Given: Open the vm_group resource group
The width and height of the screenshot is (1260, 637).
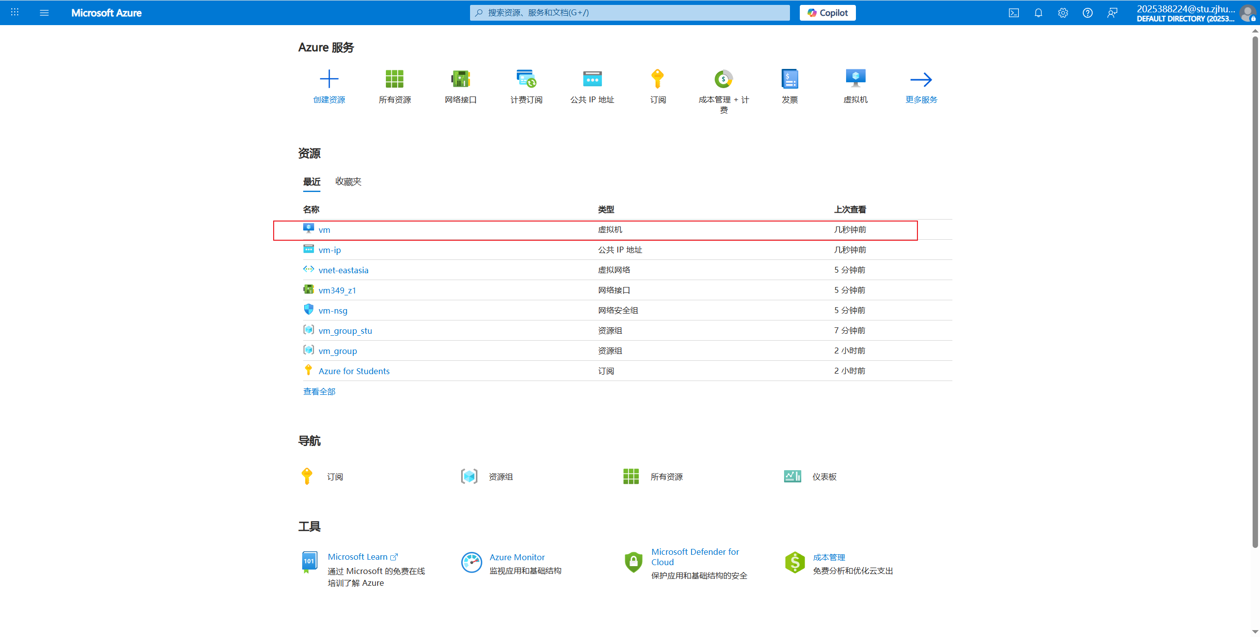Looking at the screenshot, I should (338, 351).
